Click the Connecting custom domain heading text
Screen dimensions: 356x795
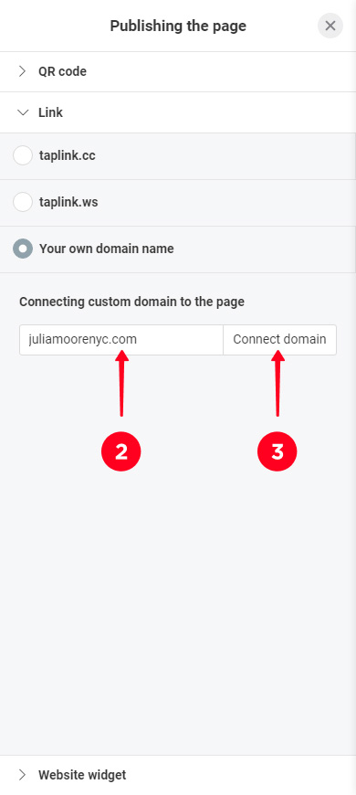pyautogui.click(x=131, y=302)
